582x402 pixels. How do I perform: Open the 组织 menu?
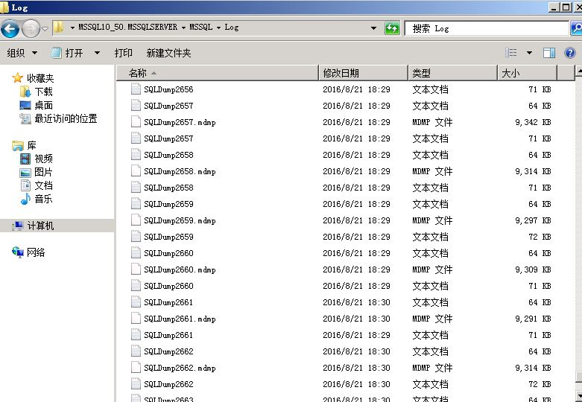22,53
